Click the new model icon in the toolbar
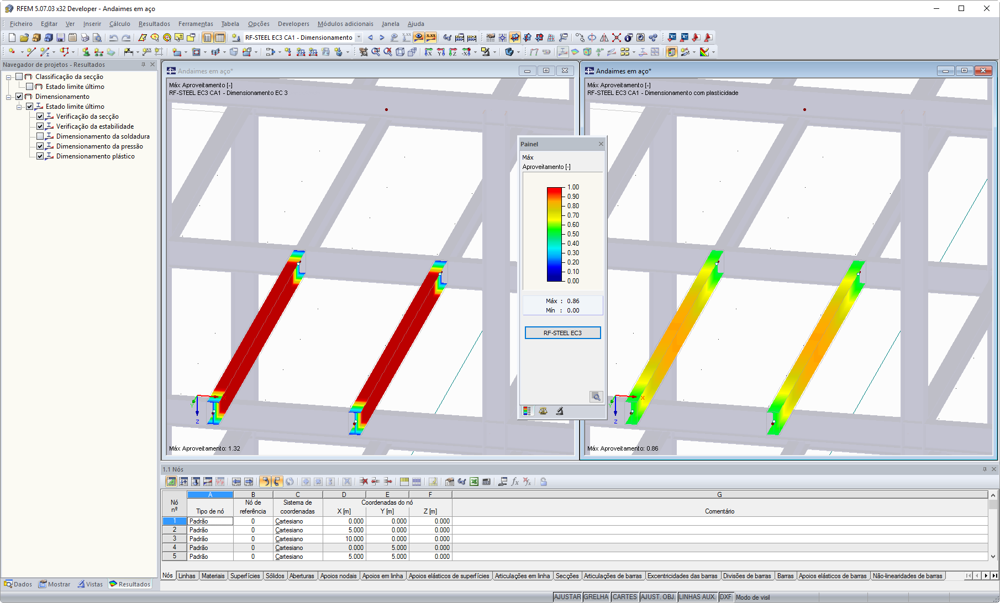1000x603 pixels. pos(10,38)
